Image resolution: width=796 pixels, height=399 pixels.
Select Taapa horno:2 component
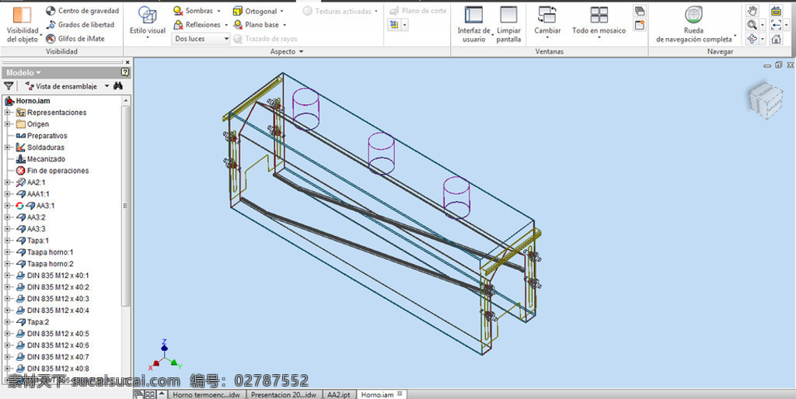pos(44,264)
